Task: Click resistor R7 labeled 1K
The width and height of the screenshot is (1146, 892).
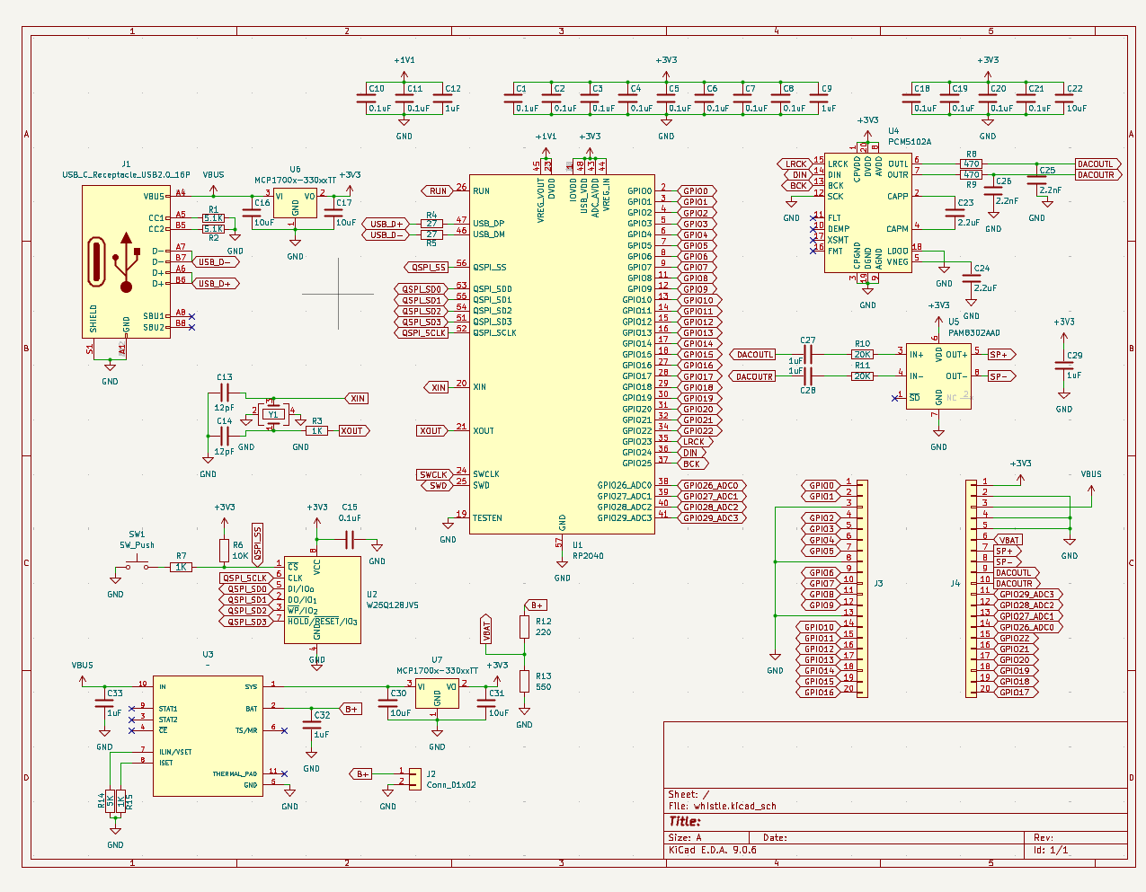Action: tap(181, 567)
